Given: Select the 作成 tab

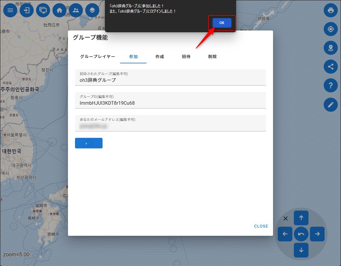Looking at the screenshot, I should pos(160,57).
